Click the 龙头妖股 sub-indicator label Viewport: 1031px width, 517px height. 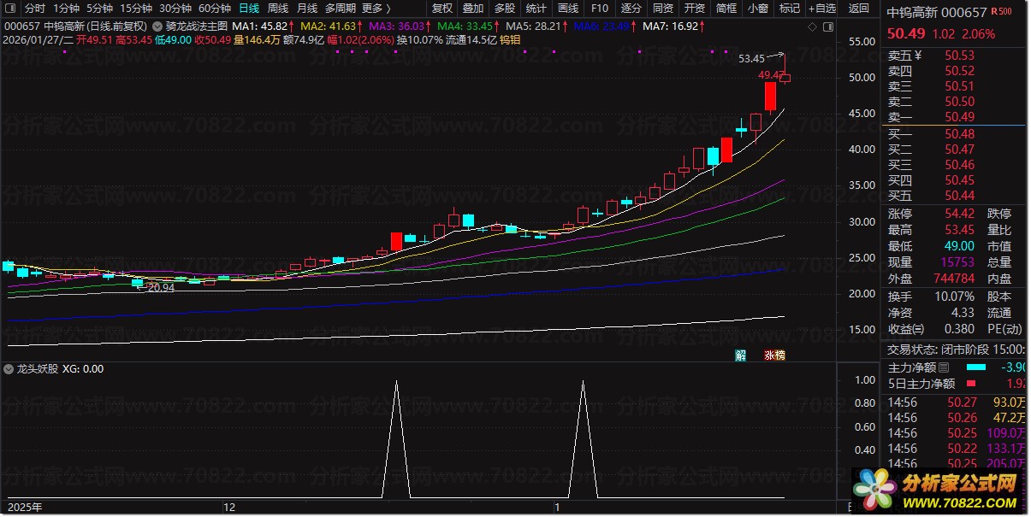[x=38, y=369]
